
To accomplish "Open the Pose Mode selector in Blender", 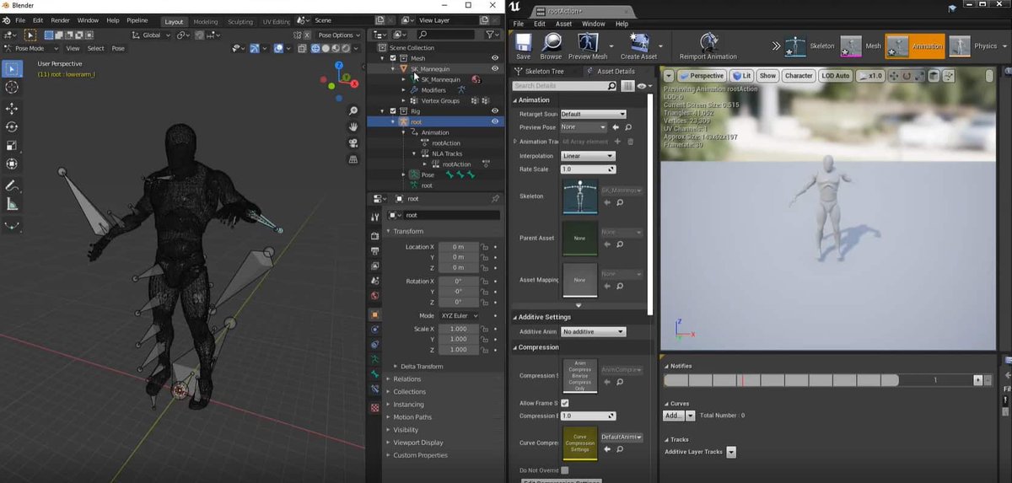I will click(x=31, y=48).
